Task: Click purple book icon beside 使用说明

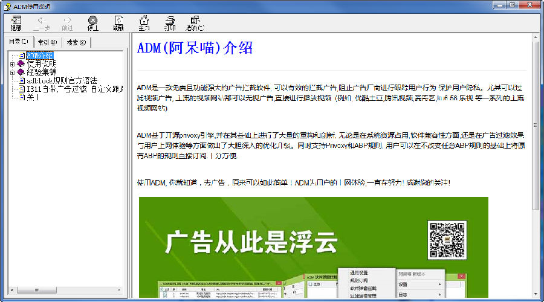Action: 21,63
